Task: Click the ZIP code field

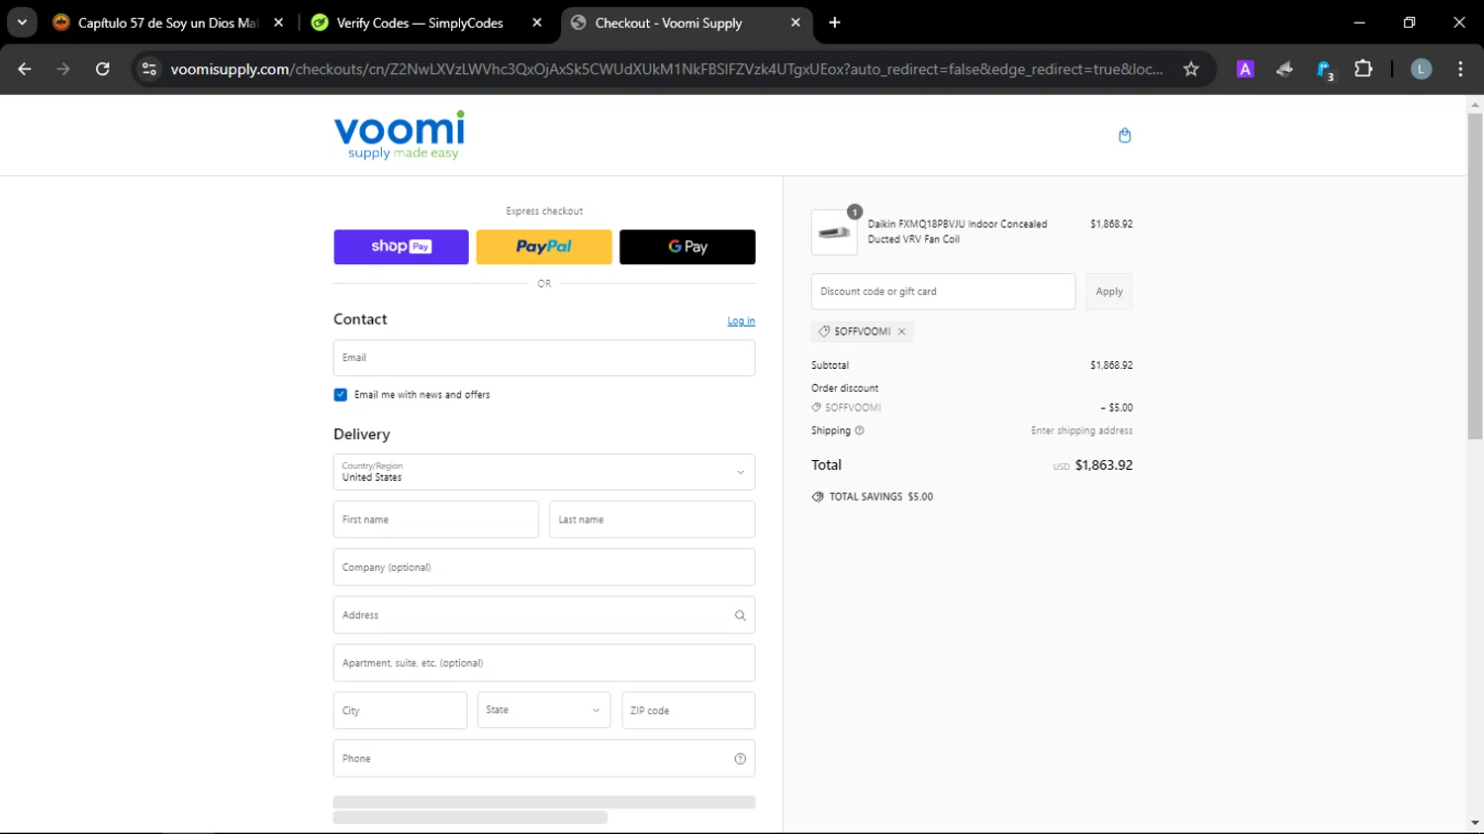Action: (x=689, y=710)
